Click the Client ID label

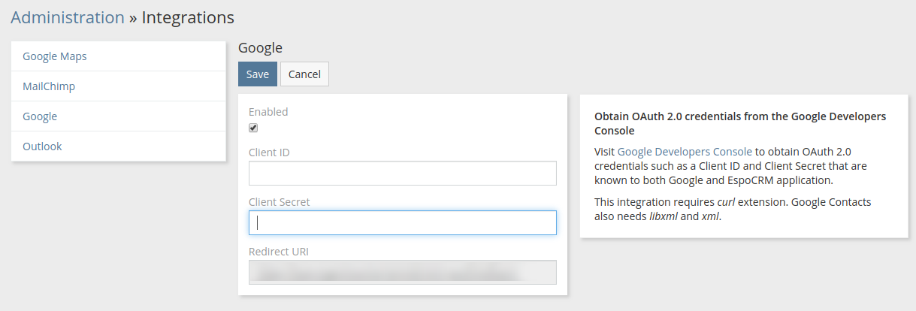pos(269,152)
